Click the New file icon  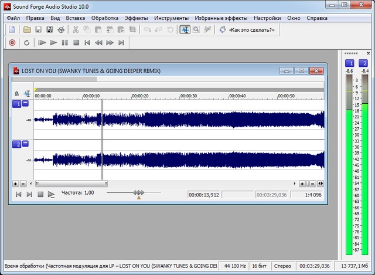[13, 29]
